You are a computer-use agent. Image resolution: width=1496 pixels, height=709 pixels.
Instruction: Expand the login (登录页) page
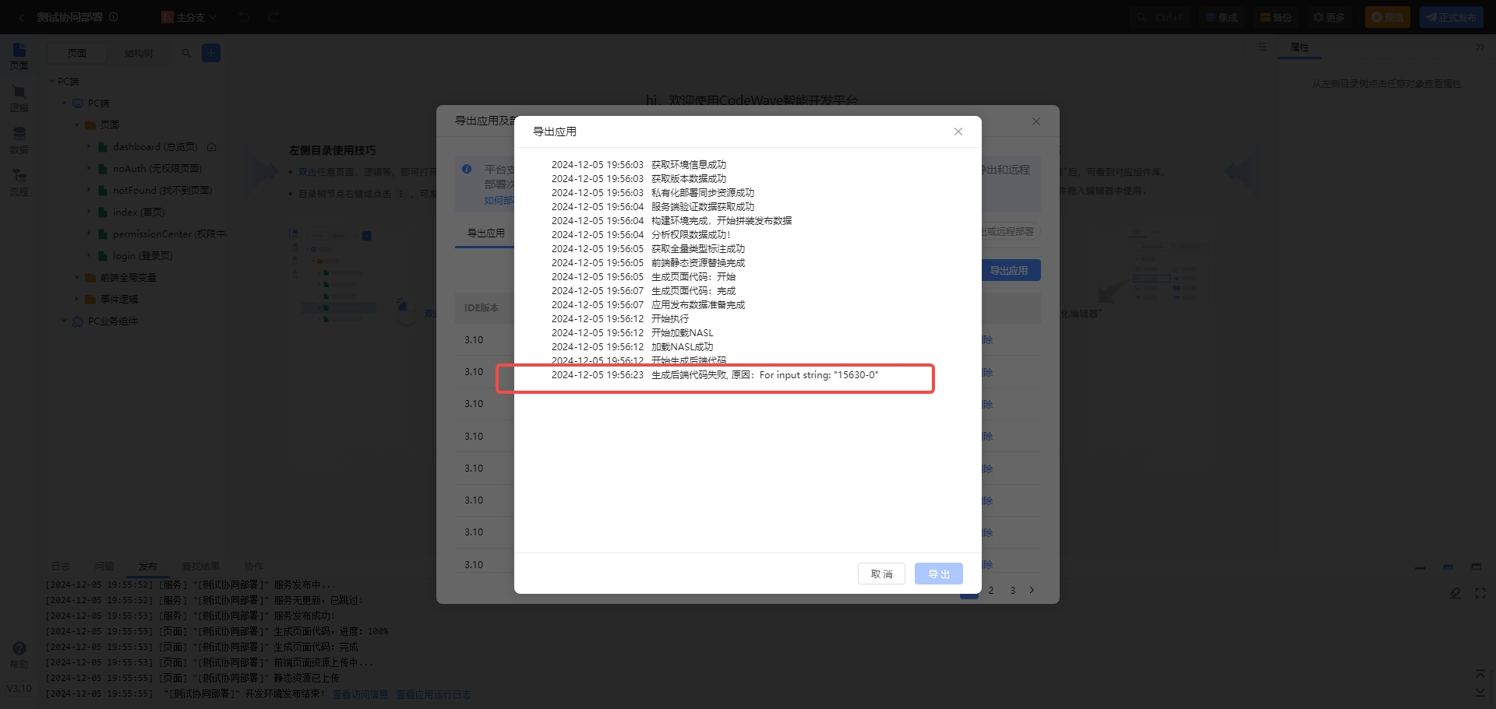pos(89,255)
